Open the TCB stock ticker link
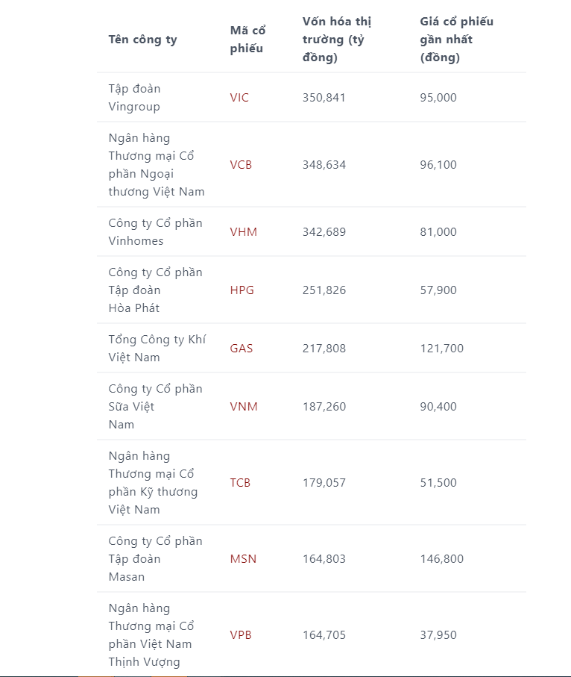 pyautogui.click(x=240, y=483)
